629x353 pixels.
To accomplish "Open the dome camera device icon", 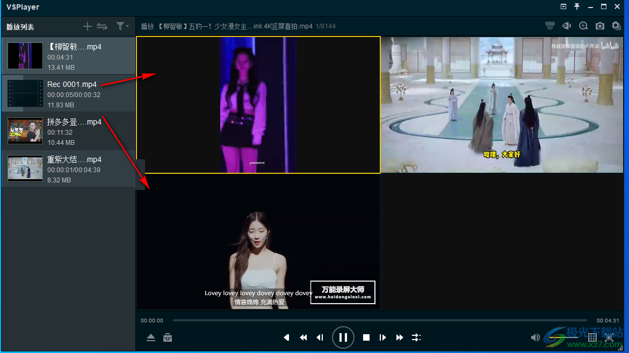I will [550, 26].
